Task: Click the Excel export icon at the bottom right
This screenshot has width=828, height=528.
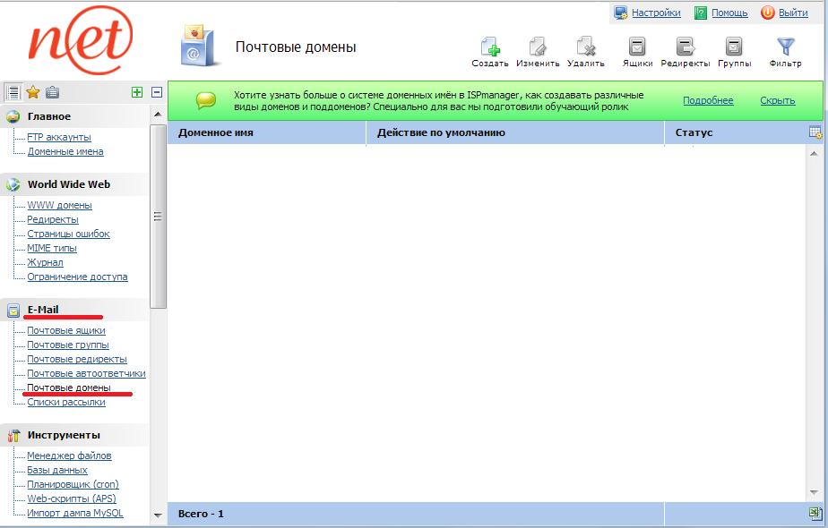Action: pyautogui.click(x=815, y=514)
